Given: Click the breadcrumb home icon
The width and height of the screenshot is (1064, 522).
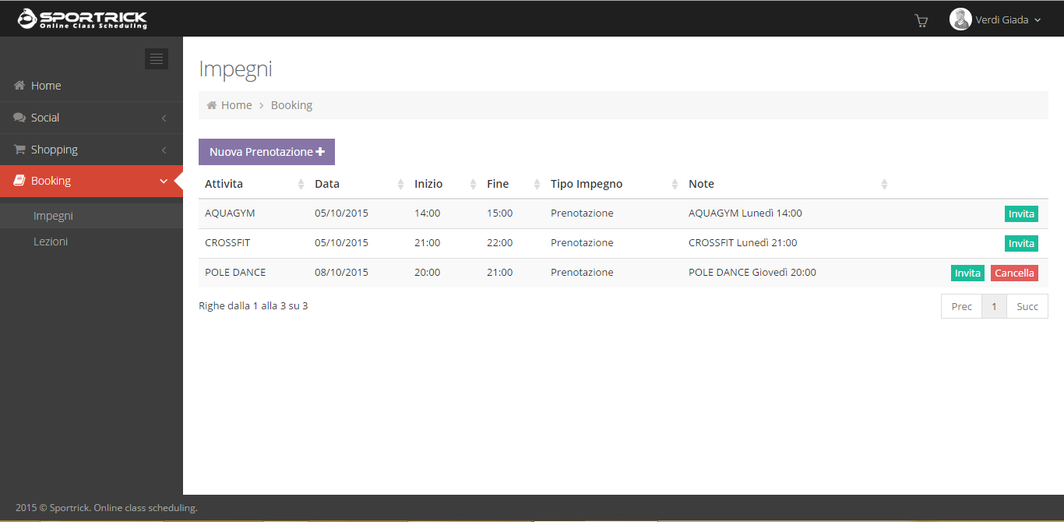Looking at the screenshot, I should coord(211,105).
